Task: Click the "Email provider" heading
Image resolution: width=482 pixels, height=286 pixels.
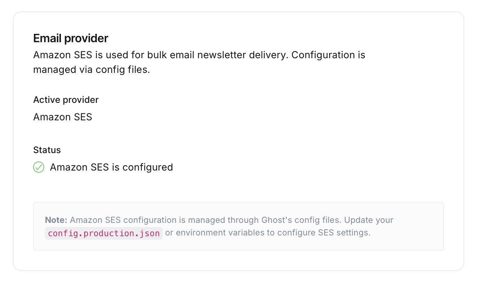Action: tap(71, 38)
